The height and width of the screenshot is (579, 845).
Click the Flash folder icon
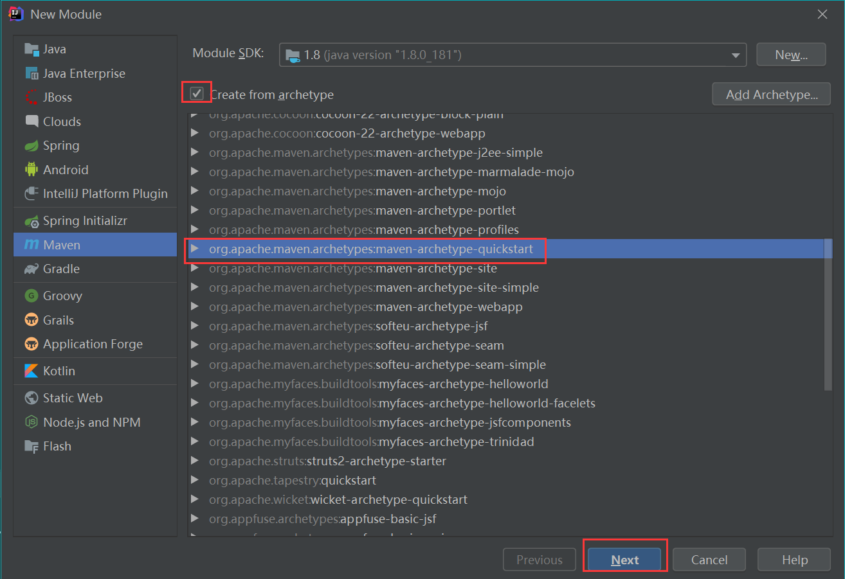click(x=32, y=446)
